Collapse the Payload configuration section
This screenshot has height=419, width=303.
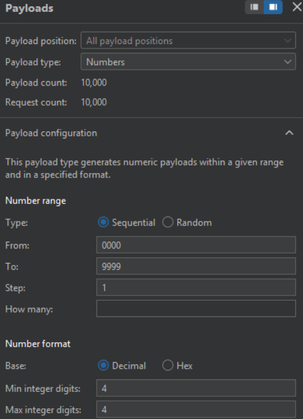(289, 133)
